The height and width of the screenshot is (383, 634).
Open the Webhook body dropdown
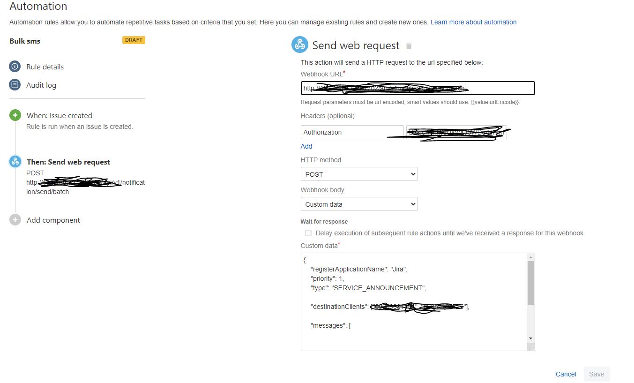359,204
